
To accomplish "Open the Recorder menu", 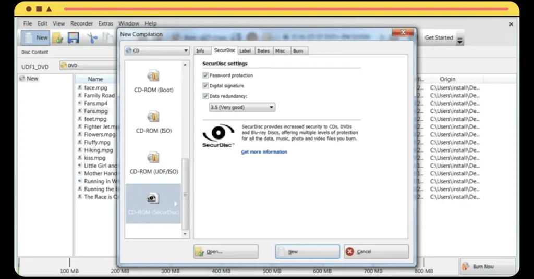I will point(81,23).
